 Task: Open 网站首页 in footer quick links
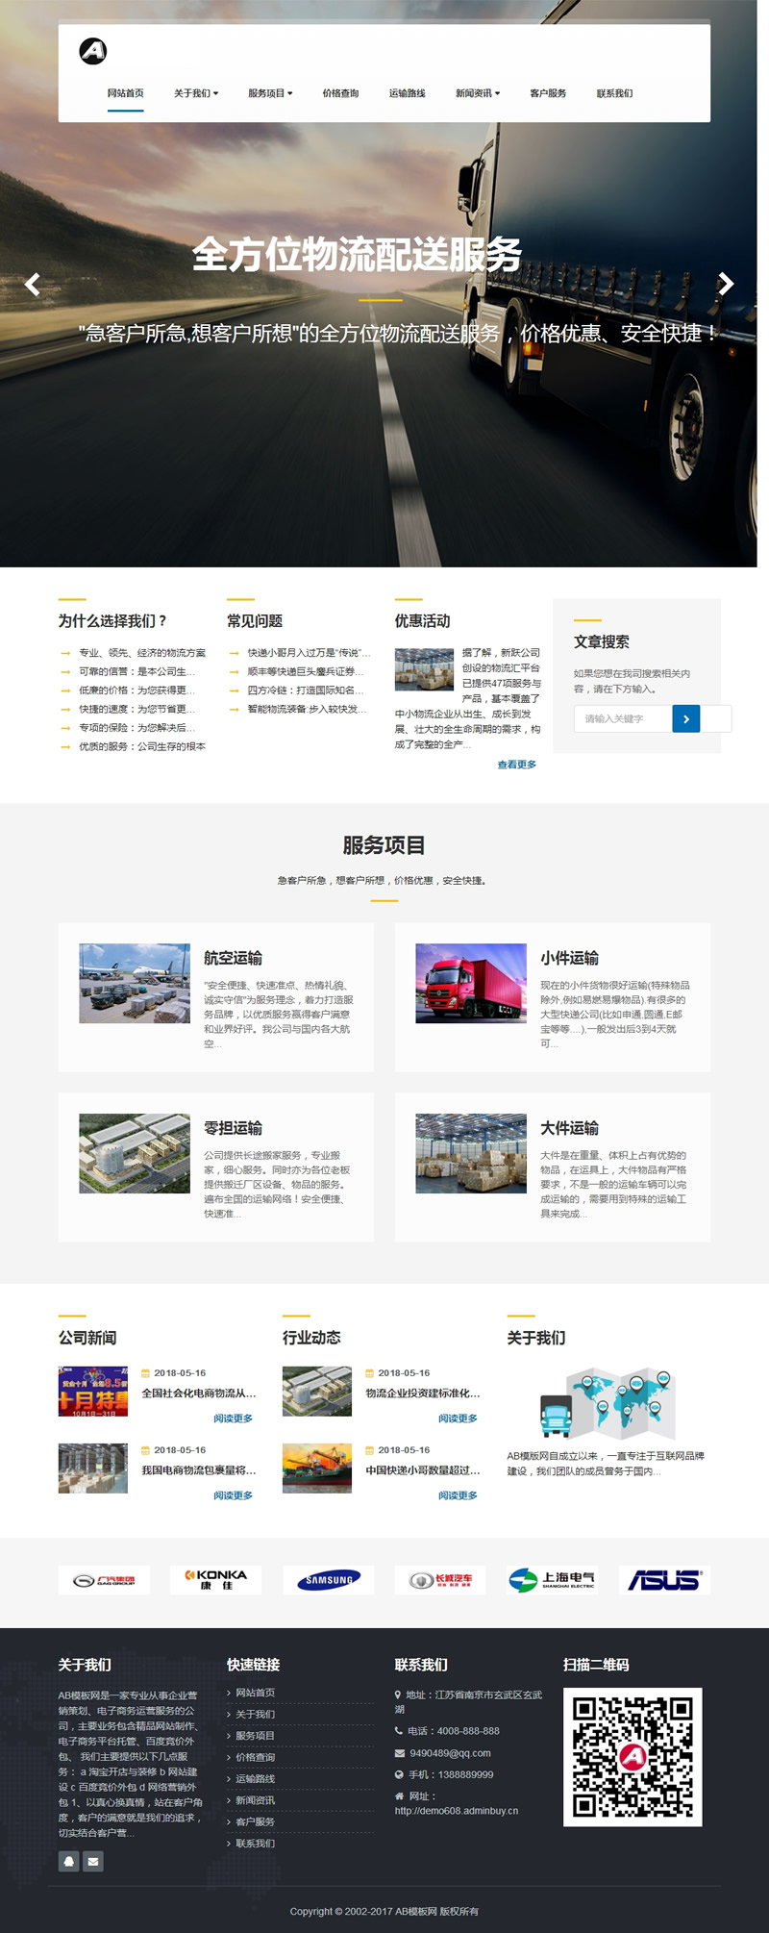click(x=255, y=1693)
